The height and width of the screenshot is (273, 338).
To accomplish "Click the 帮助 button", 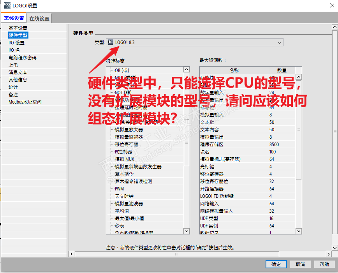I will (324, 264).
